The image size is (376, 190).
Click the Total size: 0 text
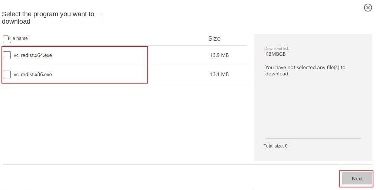pyautogui.click(x=275, y=146)
